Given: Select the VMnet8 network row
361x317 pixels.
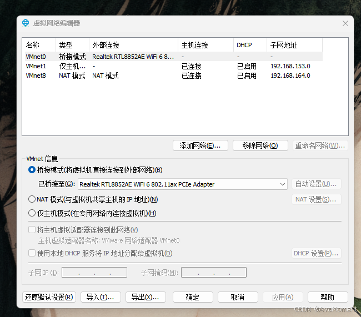Looking at the screenshot, I should click(x=173, y=76).
